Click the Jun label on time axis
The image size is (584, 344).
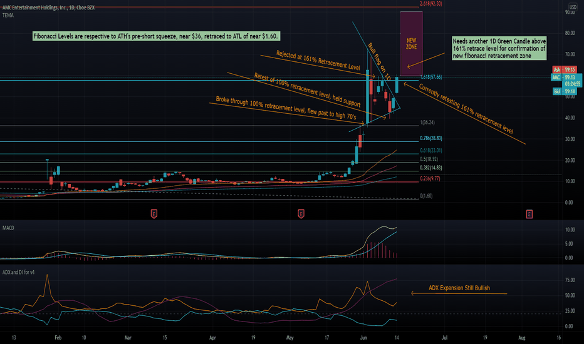pos(363,338)
